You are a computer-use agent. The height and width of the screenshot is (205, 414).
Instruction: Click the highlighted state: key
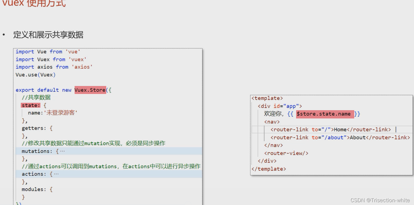click(x=31, y=105)
